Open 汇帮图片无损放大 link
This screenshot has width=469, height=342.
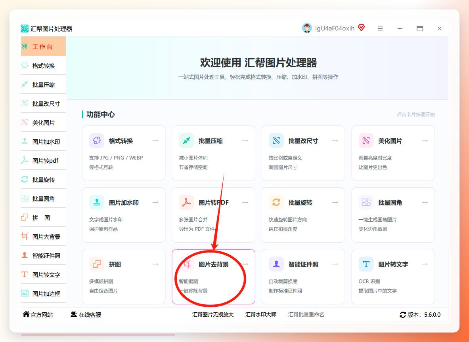tap(212, 315)
